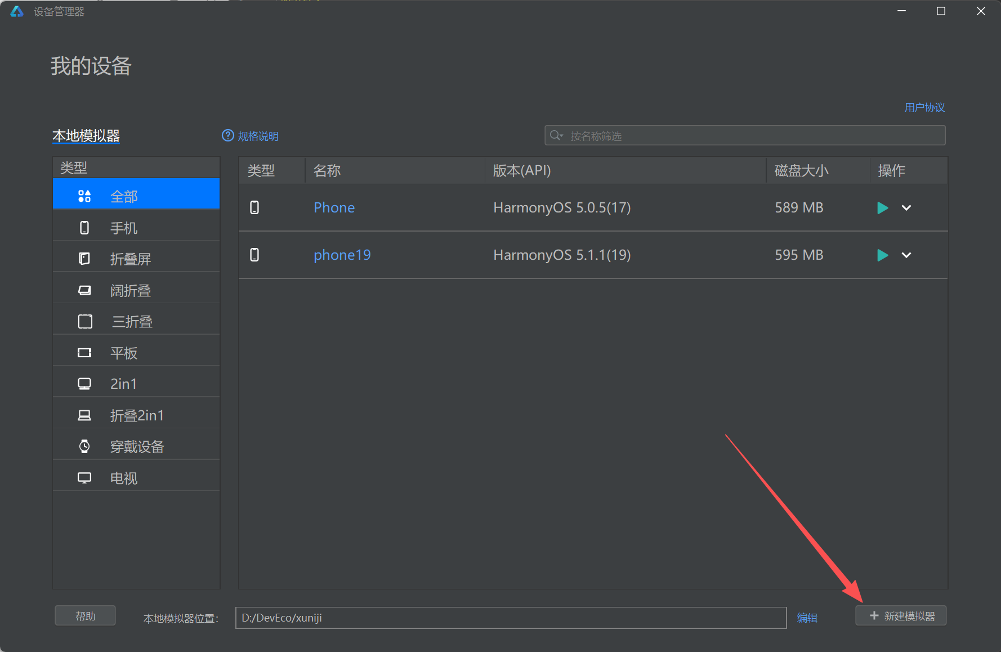Click the 折叠2in1 laptop icon
Viewport: 1001px width, 652px height.
84,415
